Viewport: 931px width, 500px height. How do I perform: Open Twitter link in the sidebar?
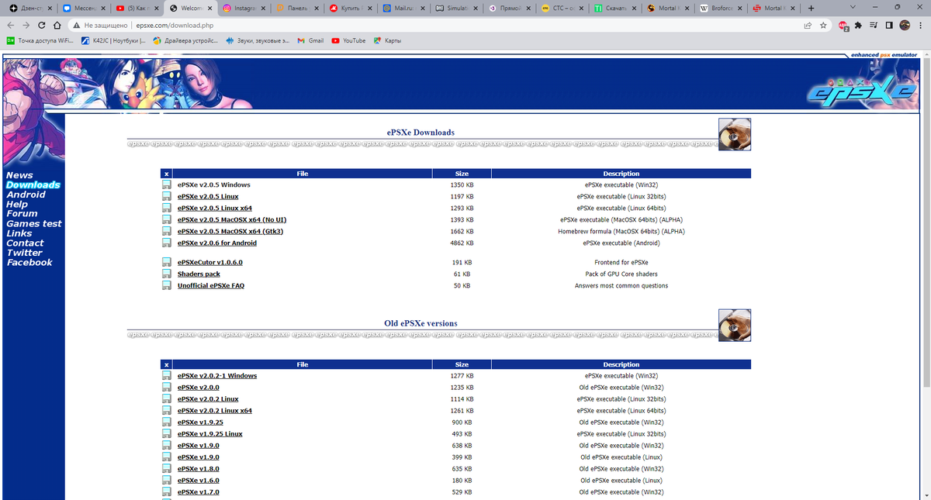pos(24,253)
